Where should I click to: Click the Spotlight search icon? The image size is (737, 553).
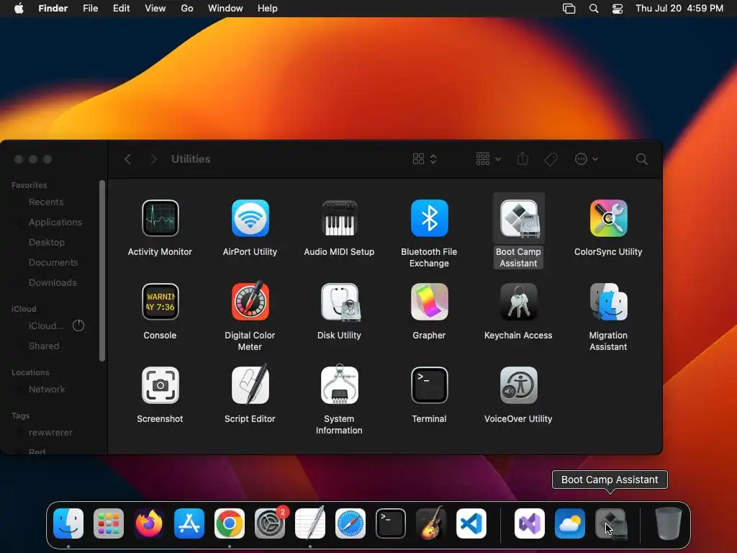(x=594, y=9)
